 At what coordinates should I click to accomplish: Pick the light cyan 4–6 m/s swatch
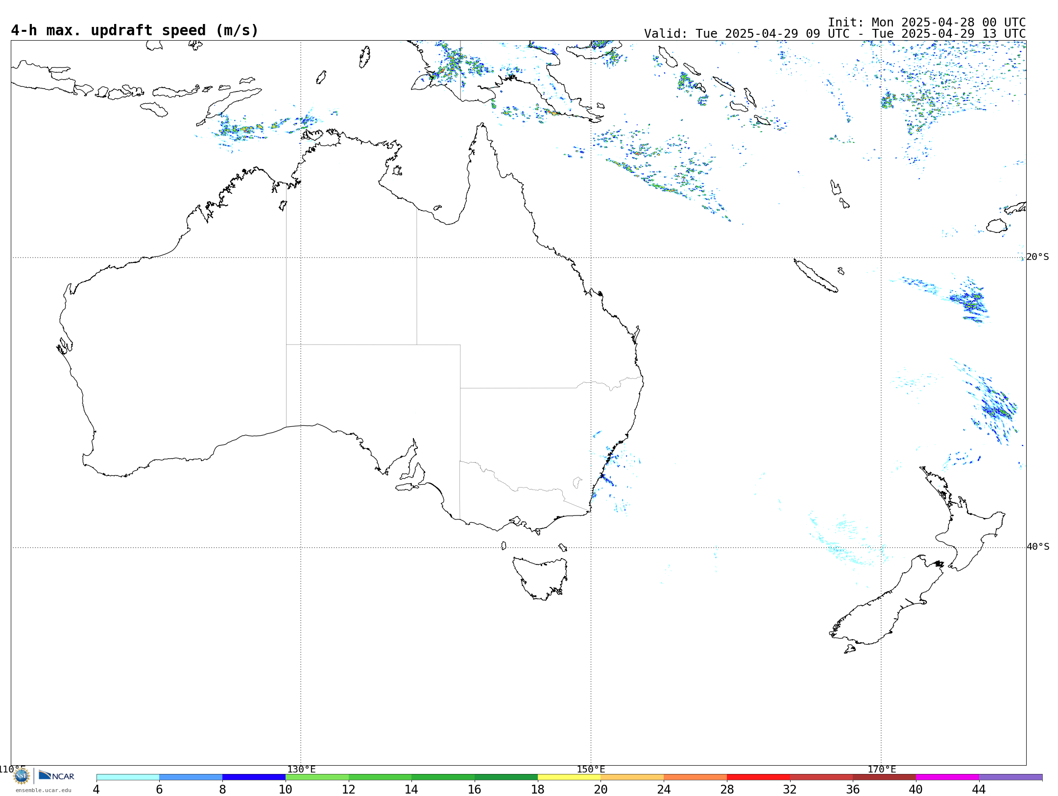pos(128,777)
